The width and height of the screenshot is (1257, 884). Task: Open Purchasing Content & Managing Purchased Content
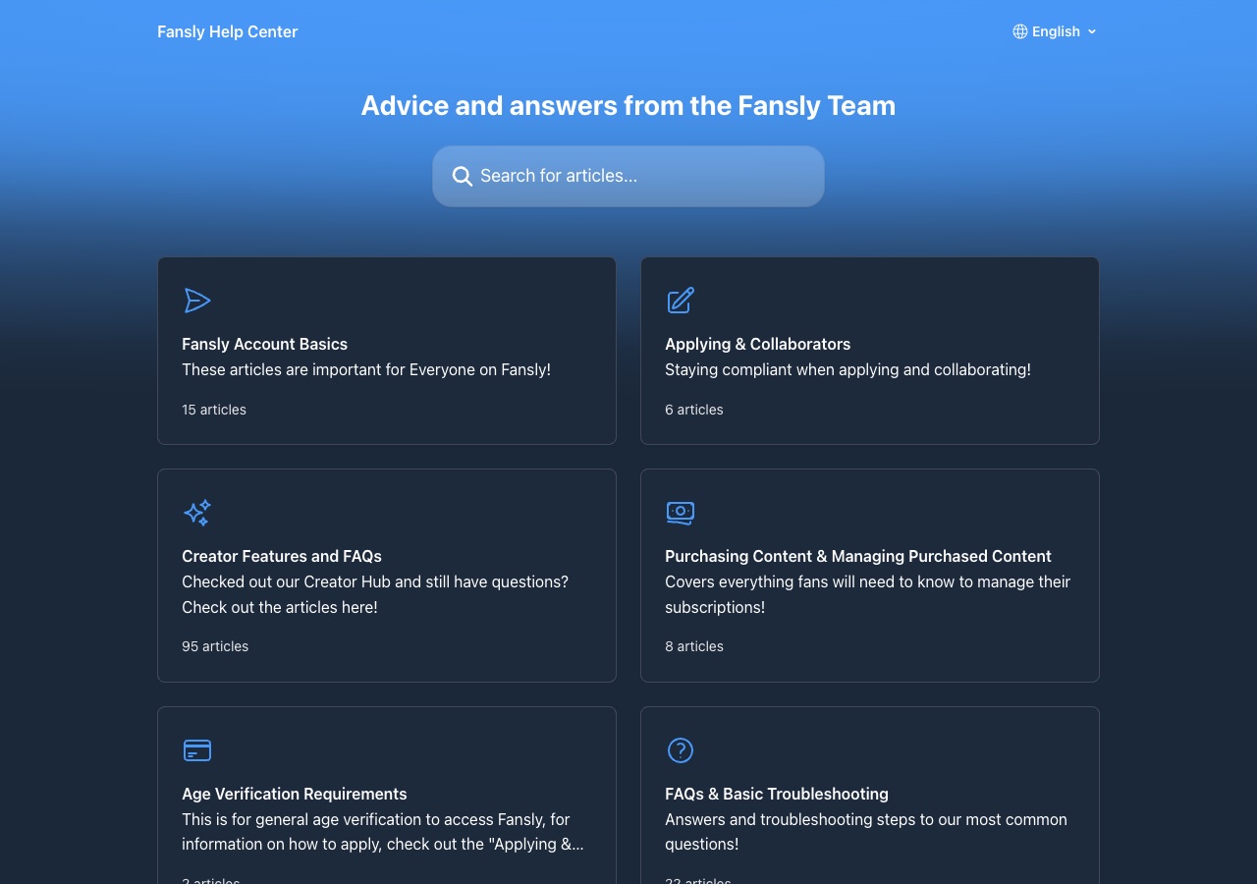click(870, 576)
